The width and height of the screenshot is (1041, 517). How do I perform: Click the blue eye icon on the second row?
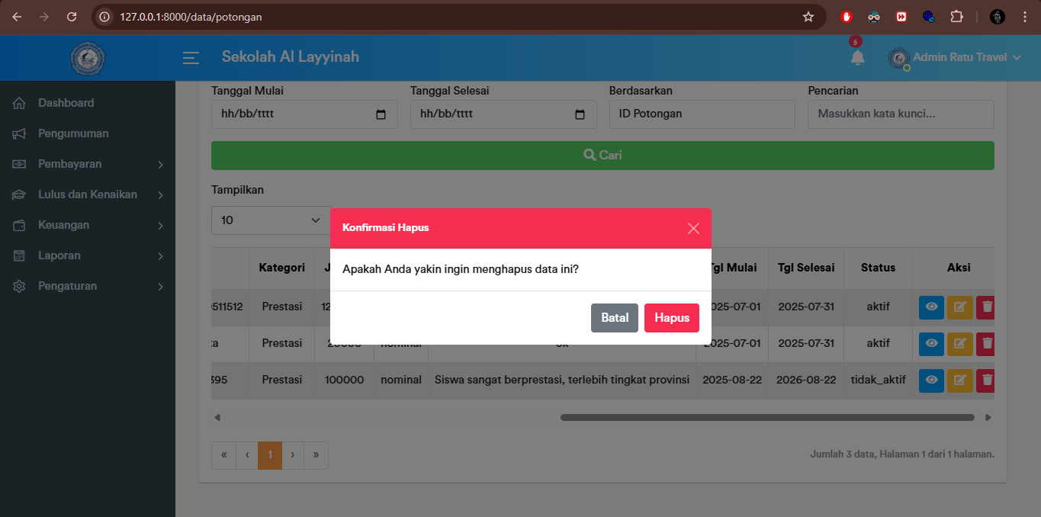point(931,343)
